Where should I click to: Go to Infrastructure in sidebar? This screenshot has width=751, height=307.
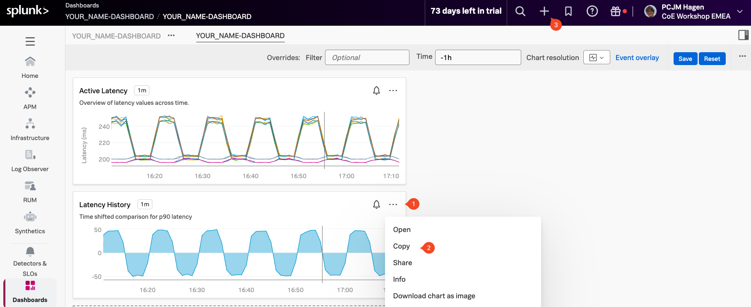(x=30, y=129)
